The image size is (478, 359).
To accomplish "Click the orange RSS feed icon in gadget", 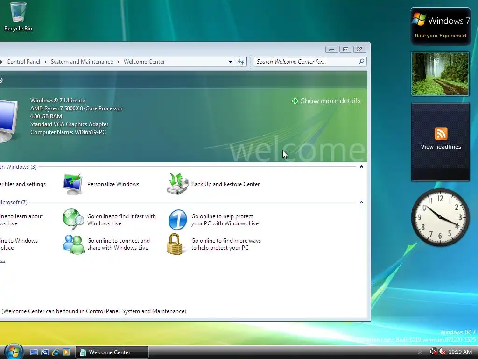I will [441, 134].
